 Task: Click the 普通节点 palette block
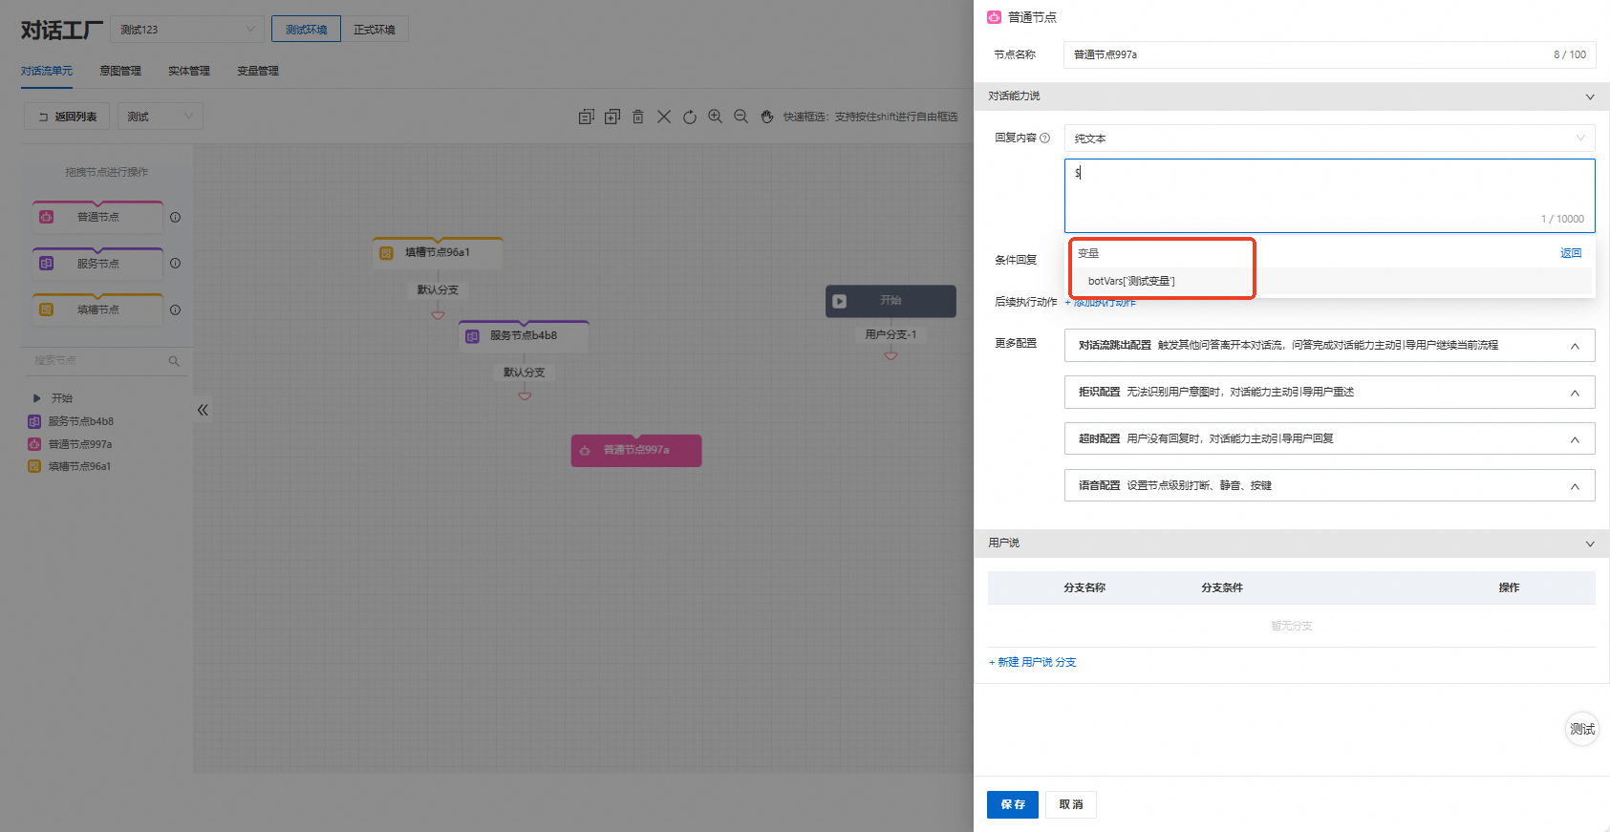(97, 217)
